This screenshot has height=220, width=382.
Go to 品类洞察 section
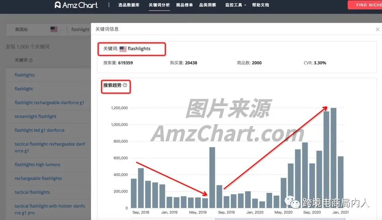coord(208,5)
